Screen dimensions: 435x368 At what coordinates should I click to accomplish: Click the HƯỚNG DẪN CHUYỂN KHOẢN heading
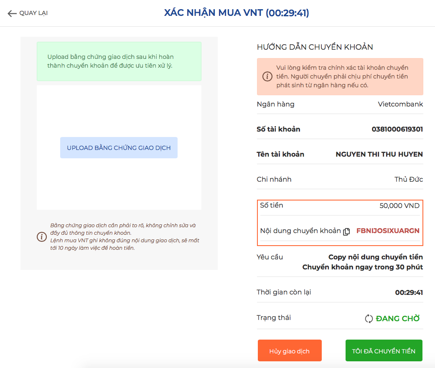click(x=315, y=47)
